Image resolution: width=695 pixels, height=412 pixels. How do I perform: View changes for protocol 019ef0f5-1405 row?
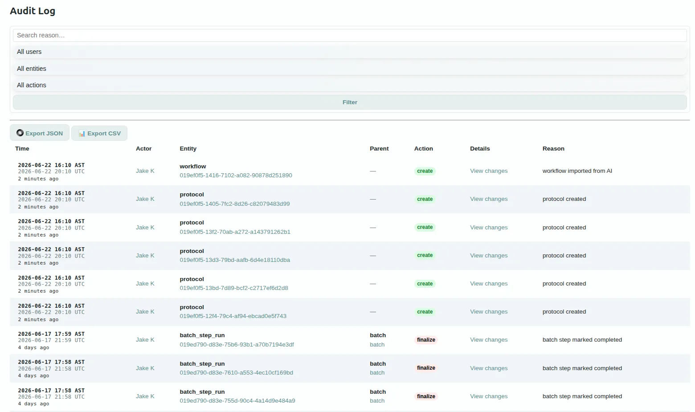coord(489,199)
